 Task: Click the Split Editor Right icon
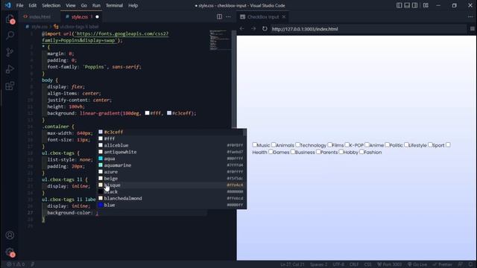[219, 16]
